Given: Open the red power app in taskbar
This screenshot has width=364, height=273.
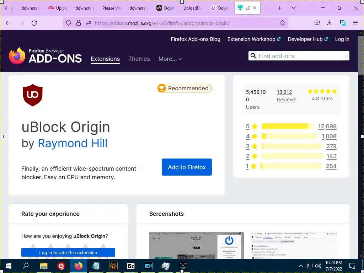Looking at the screenshot, I should tap(61, 266).
